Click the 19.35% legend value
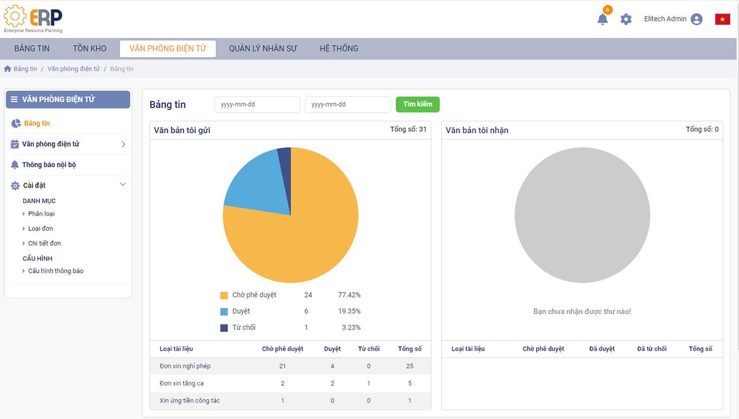The width and height of the screenshot is (739, 419). tap(349, 311)
